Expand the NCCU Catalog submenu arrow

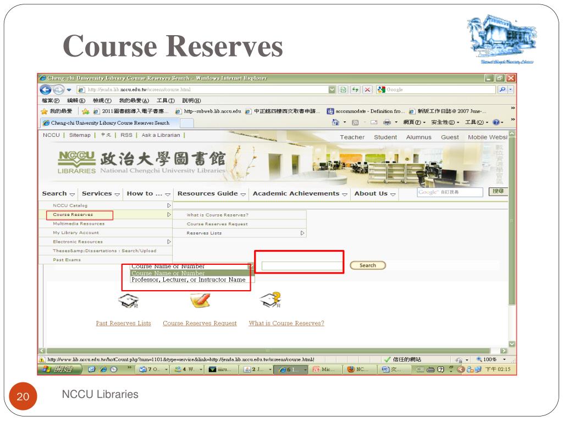[x=169, y=206]
